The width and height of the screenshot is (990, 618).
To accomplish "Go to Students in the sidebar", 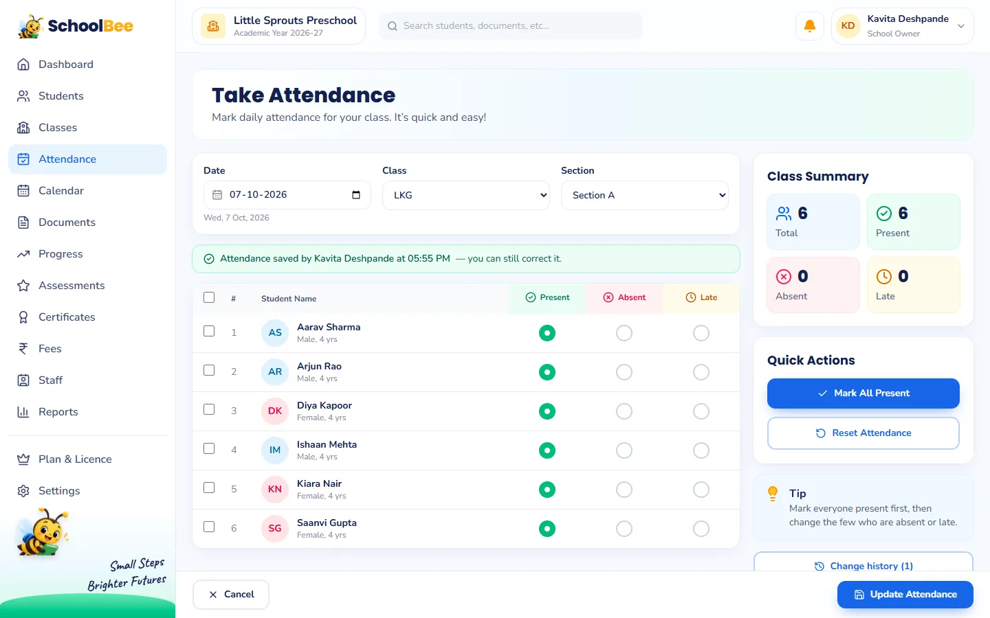I will tap(88, 96).
